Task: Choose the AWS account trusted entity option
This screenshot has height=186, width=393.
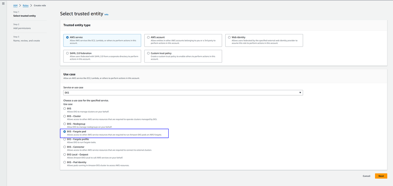Action: coord(148,37)
